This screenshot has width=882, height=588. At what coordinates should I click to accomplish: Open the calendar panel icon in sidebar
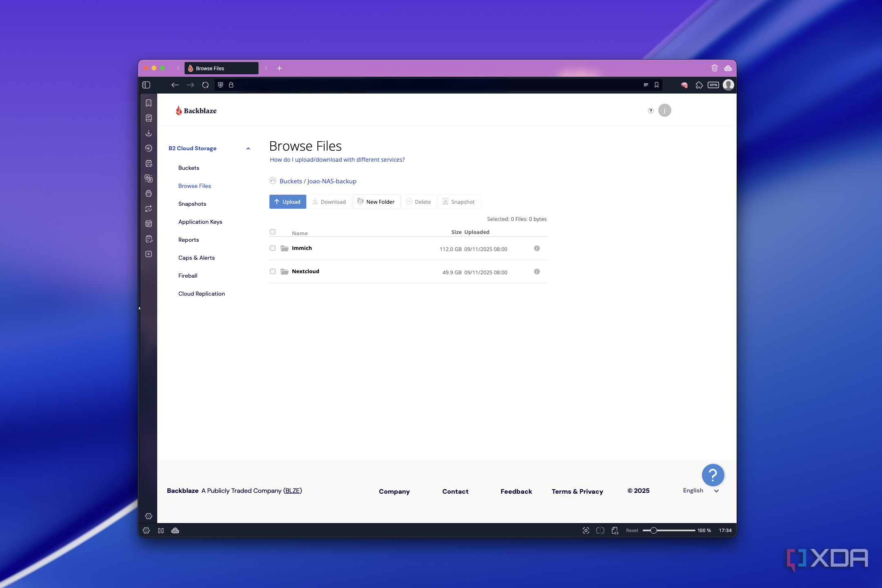[x=149, y=224]
